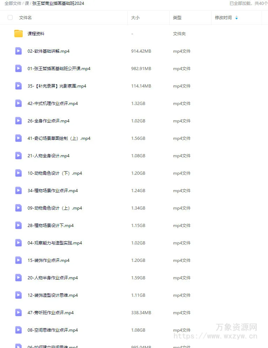Sort files by 类型 column header
This screenshot has height=348, width=268.
(x=177, y=17)
